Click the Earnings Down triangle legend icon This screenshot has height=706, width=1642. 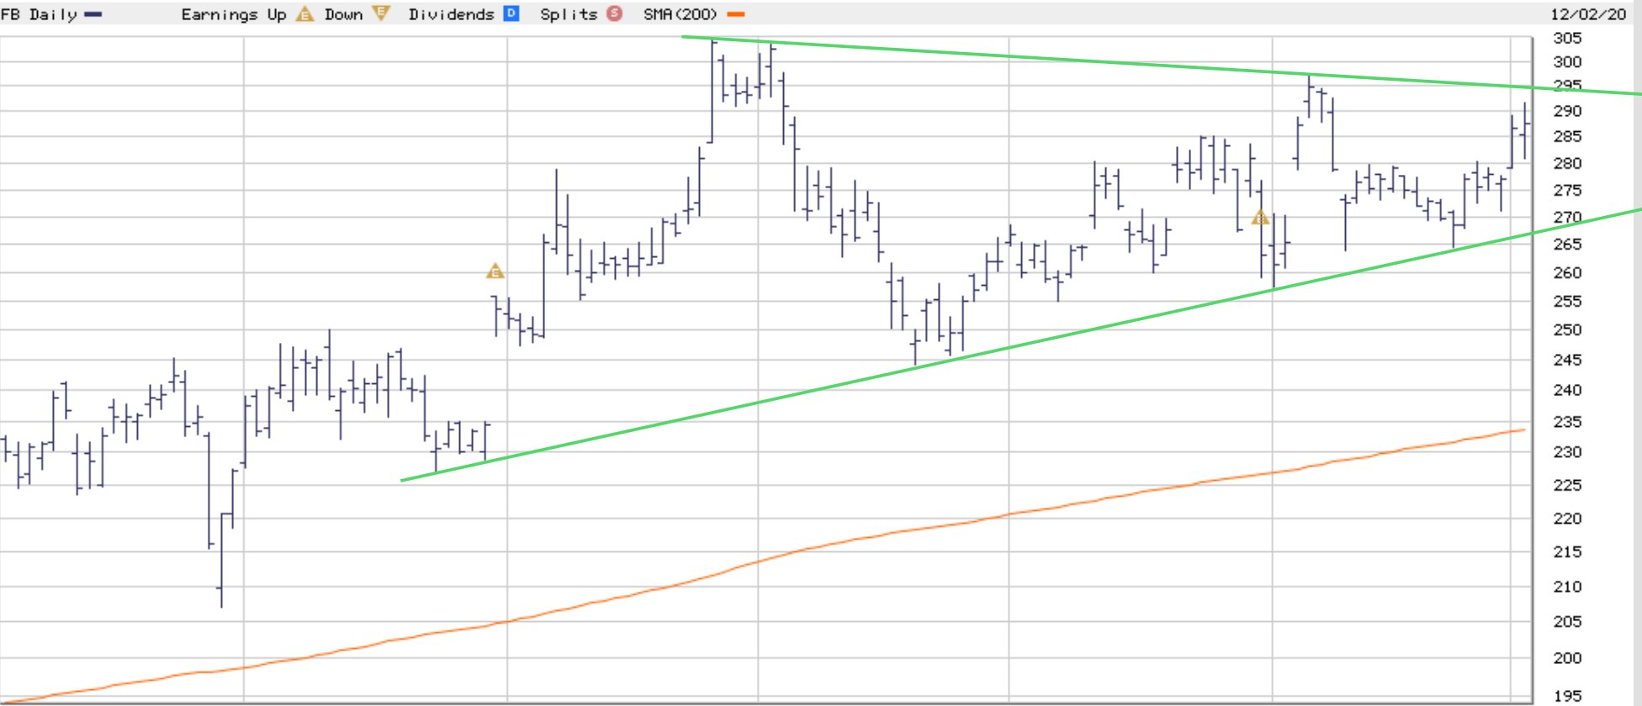(x=381, y=13)
